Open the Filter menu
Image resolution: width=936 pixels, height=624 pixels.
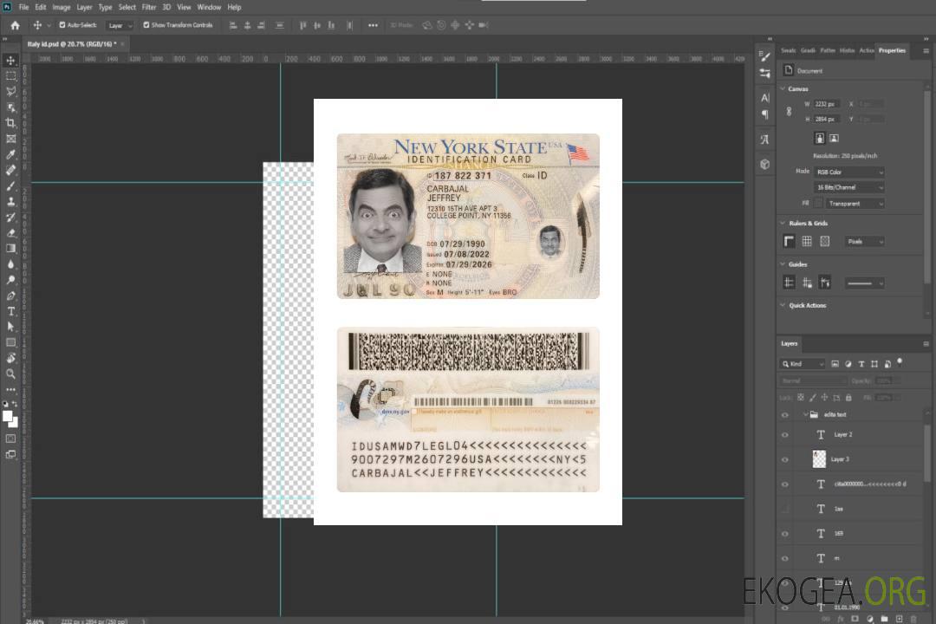[149, 7]
